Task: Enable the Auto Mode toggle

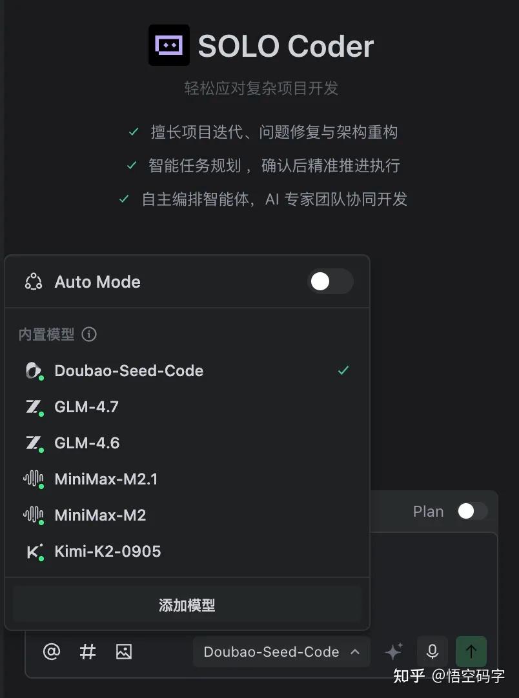Action: (x=330, y=281)
